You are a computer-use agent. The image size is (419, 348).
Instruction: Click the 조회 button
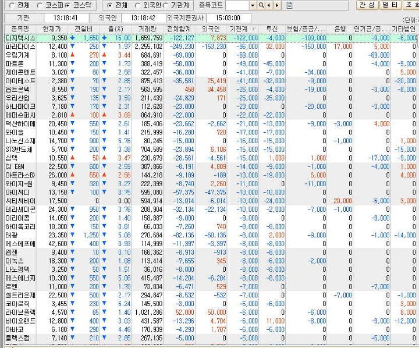[x=411, y=5]
